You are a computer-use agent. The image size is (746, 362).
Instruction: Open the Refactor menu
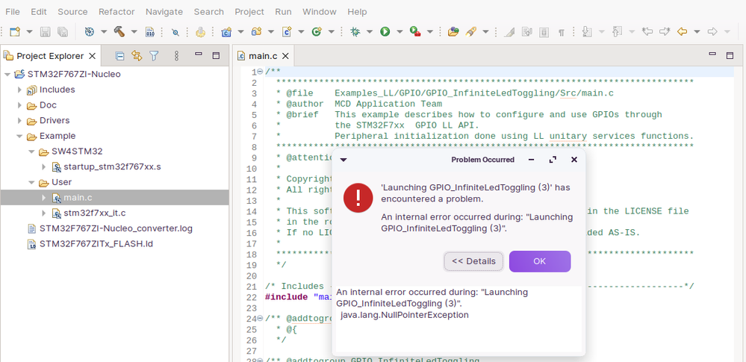[x=116, y=11]
